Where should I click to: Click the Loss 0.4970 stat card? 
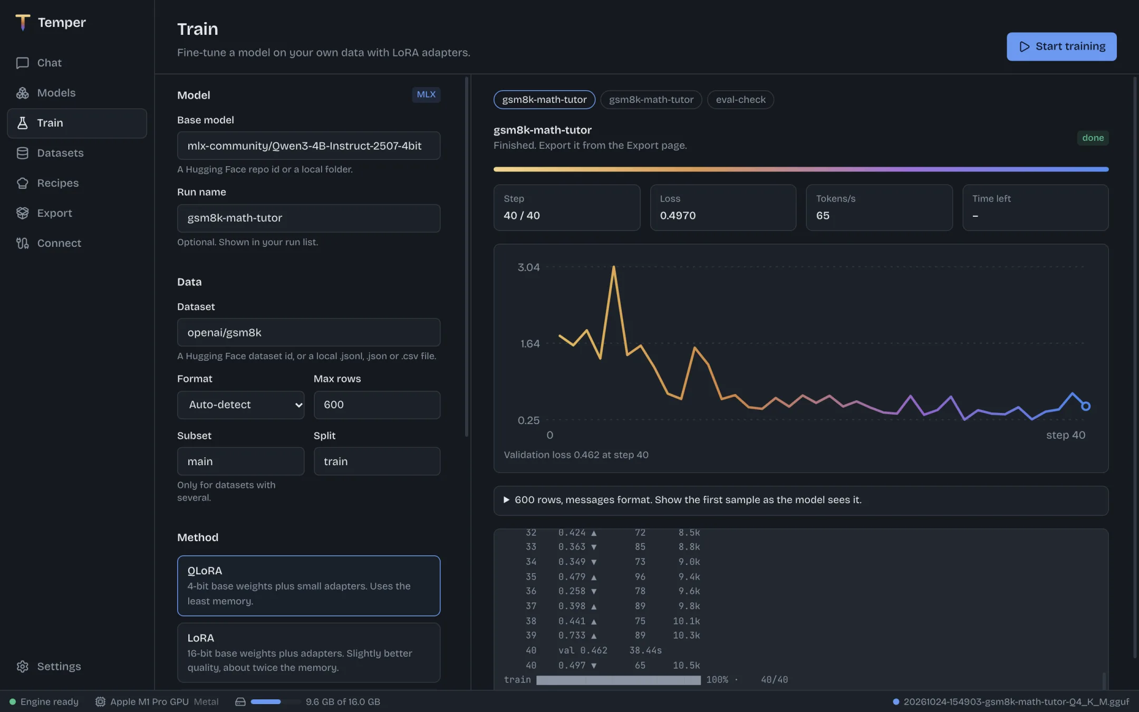tap(723, 207)
